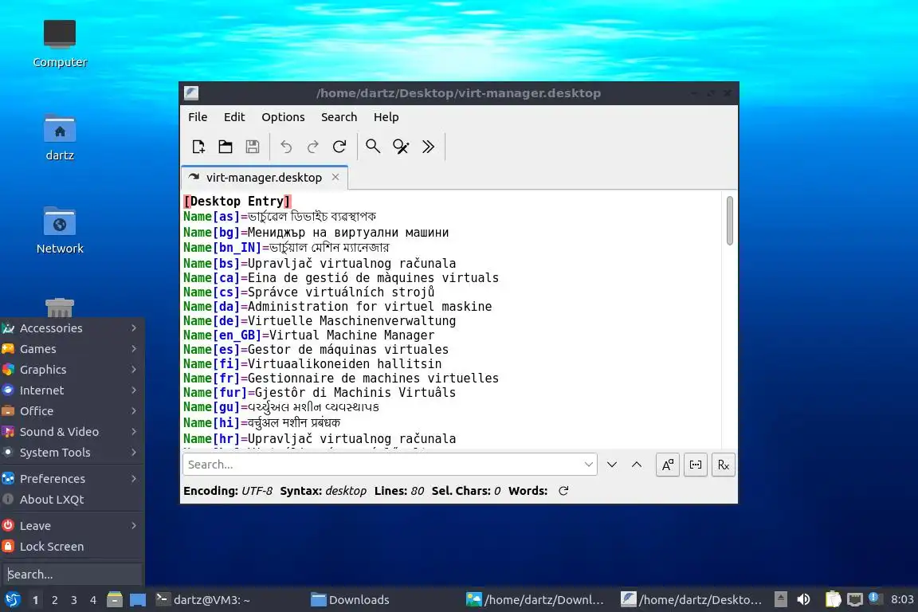Switch to workspace 2
This screenshot has width=918, height=612.
point(54,600)
